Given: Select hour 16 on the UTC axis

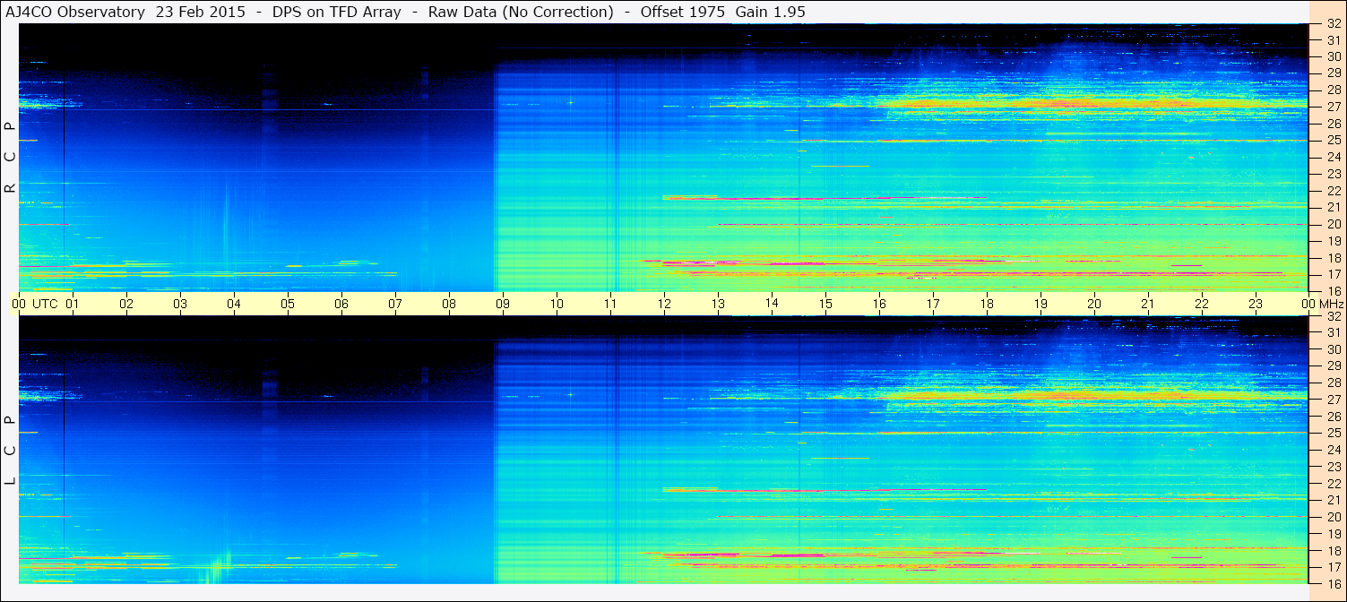Looking at the screenshot, I should (879, 304).
